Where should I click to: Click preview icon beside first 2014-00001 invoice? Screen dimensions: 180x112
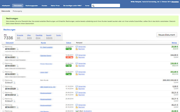tap(17, 49)
